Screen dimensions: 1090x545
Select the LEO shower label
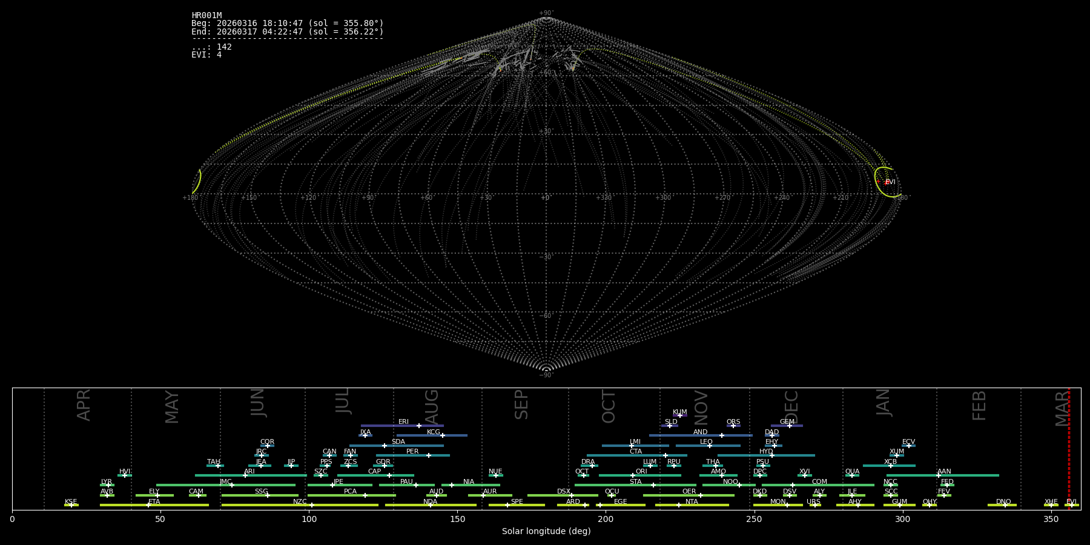[x=706, y=442]
